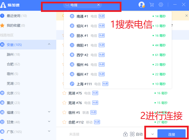The height and width of the screenshot is (140, 189).
Task: Click the grid 自动 mode icon
Action: point(132,134)
